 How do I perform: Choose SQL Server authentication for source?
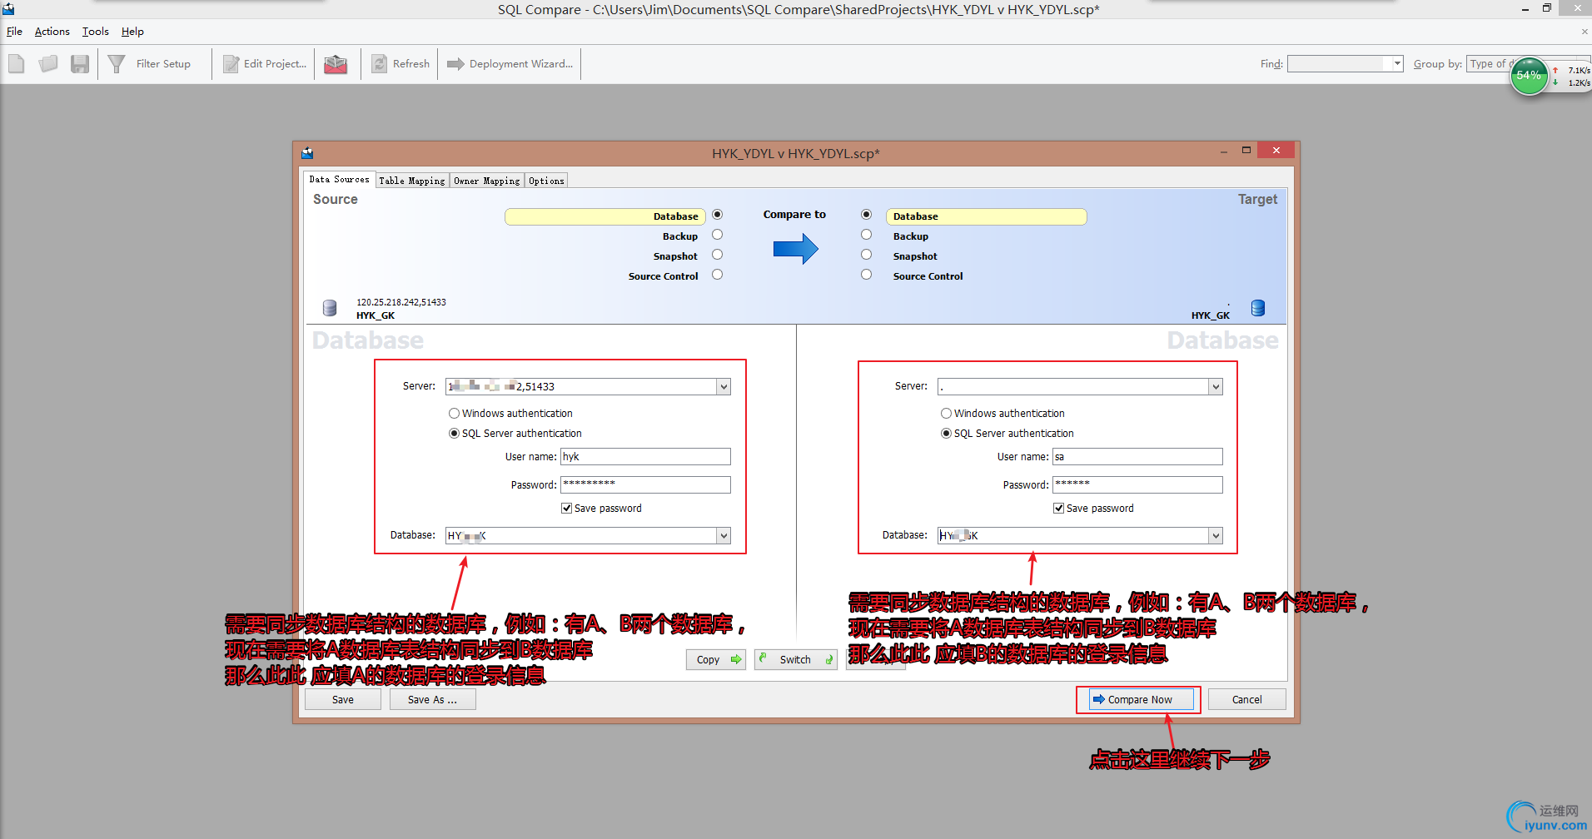click(x=454, y=434)
